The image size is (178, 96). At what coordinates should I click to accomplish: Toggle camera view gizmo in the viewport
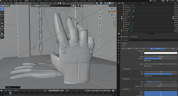pos(115,22)
